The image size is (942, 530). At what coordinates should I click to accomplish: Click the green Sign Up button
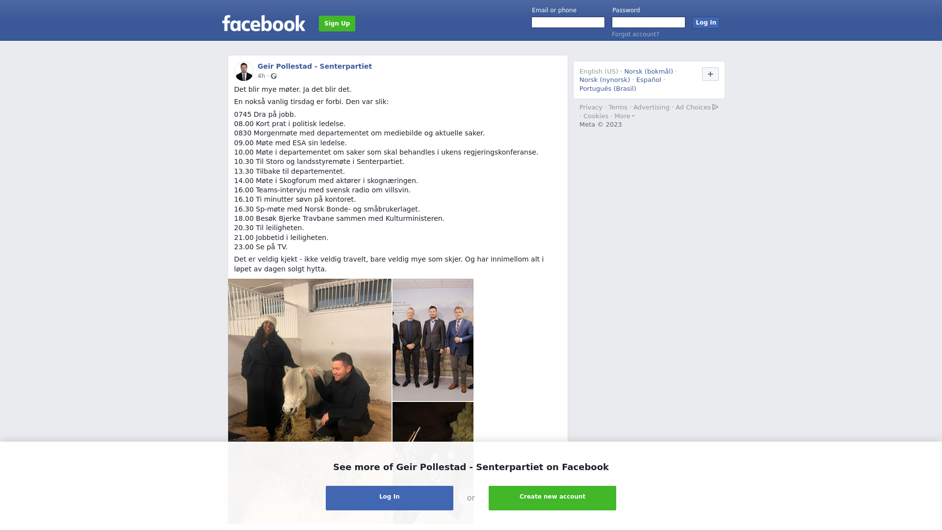[x=337, y=24]
